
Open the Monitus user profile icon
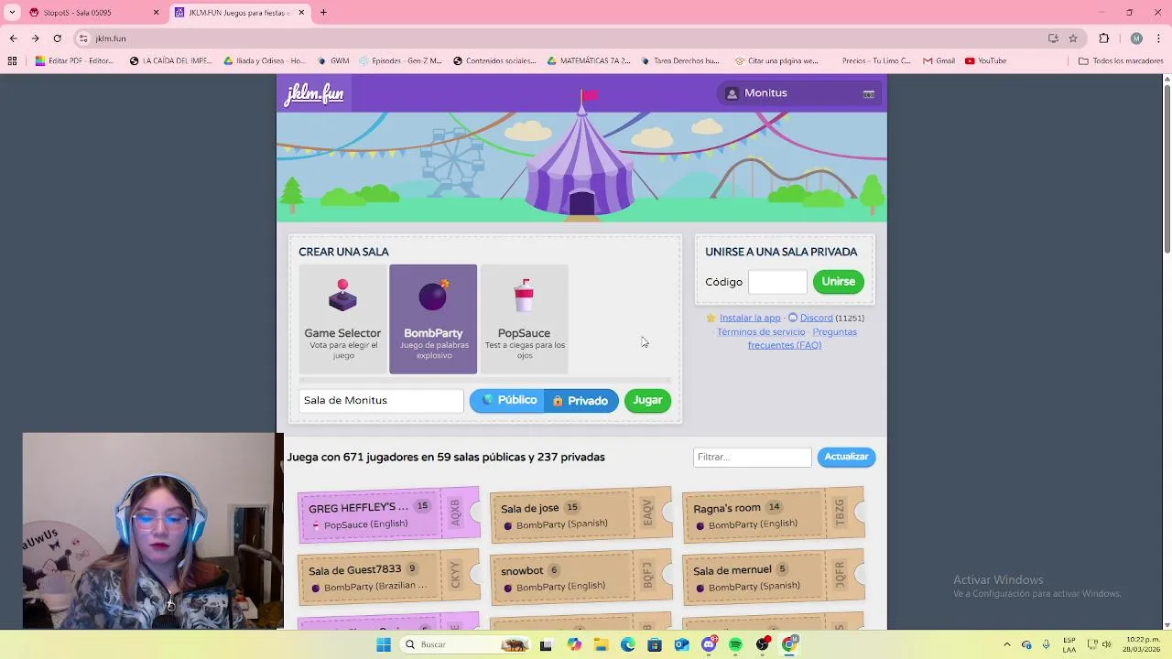[732, 93]
